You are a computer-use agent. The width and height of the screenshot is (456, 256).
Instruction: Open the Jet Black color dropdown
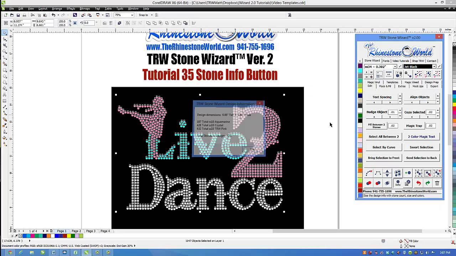434,66
